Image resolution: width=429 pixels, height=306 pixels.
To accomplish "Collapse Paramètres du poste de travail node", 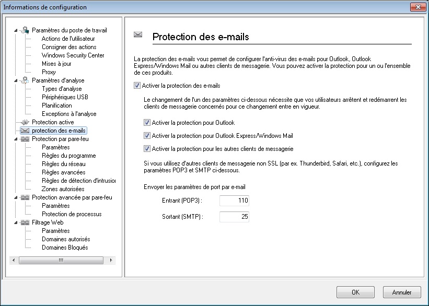I will pos(16,30).
